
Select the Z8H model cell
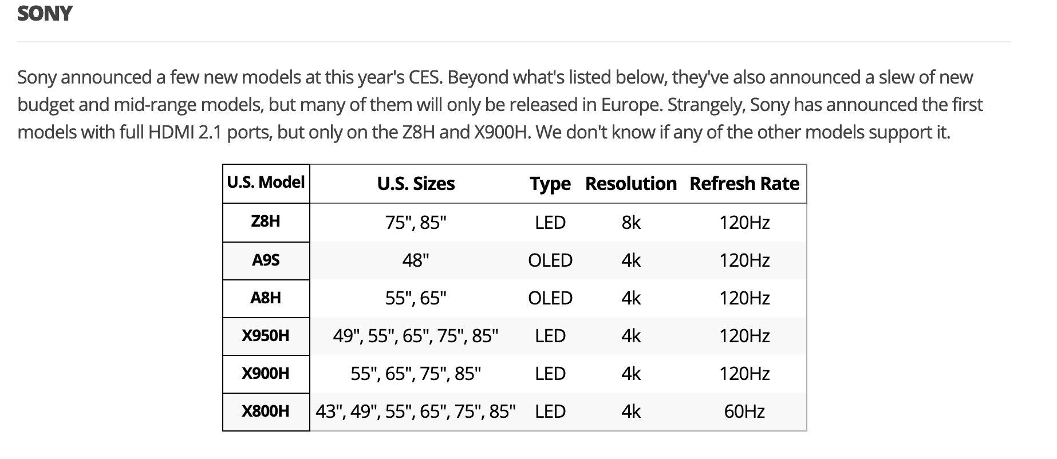(266, 222)
